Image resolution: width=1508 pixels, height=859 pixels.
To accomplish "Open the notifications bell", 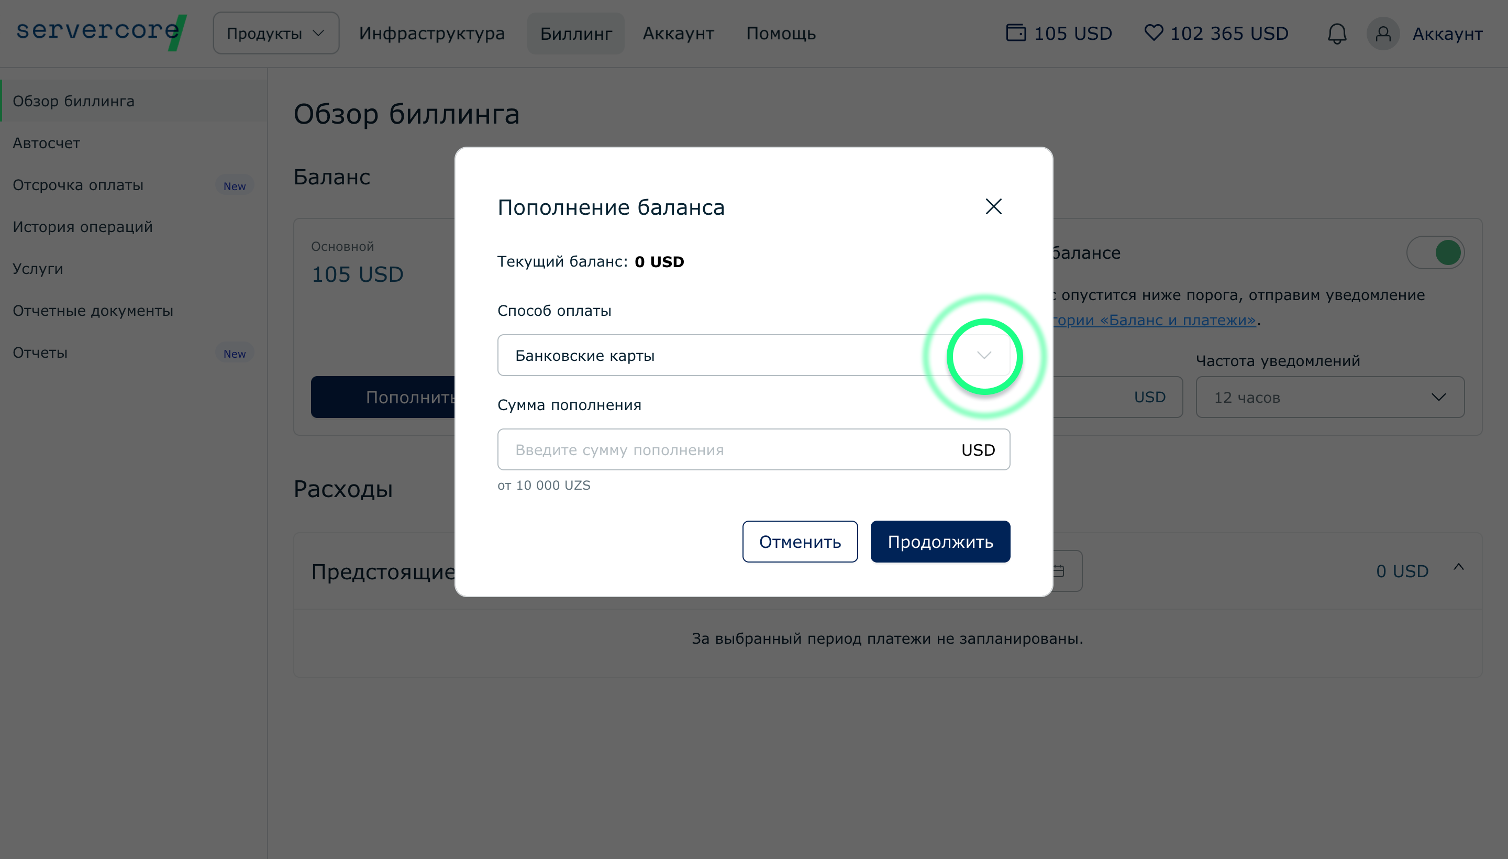I will (1336, 34).
